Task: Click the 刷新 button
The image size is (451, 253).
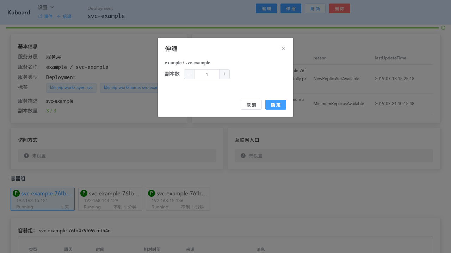Action: 315,8
